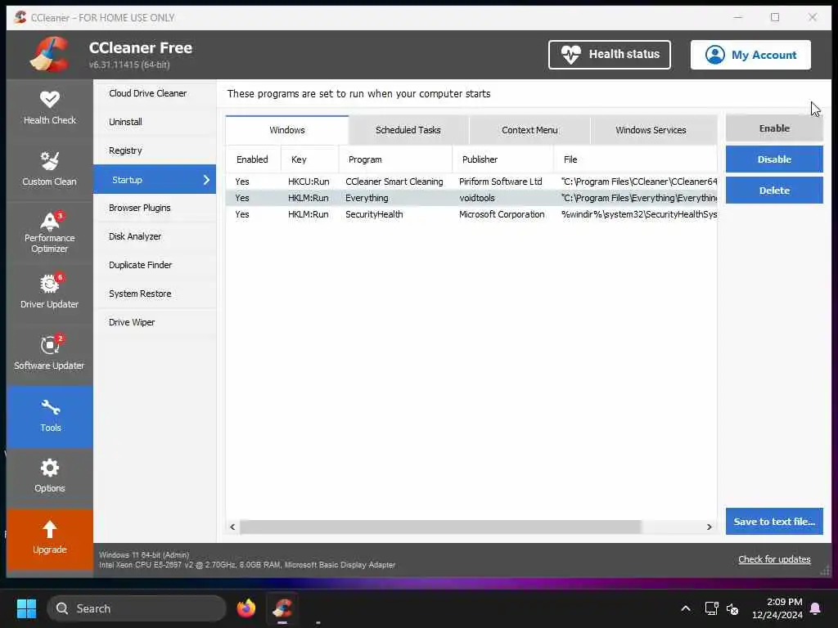Click the Health status button

609,55
